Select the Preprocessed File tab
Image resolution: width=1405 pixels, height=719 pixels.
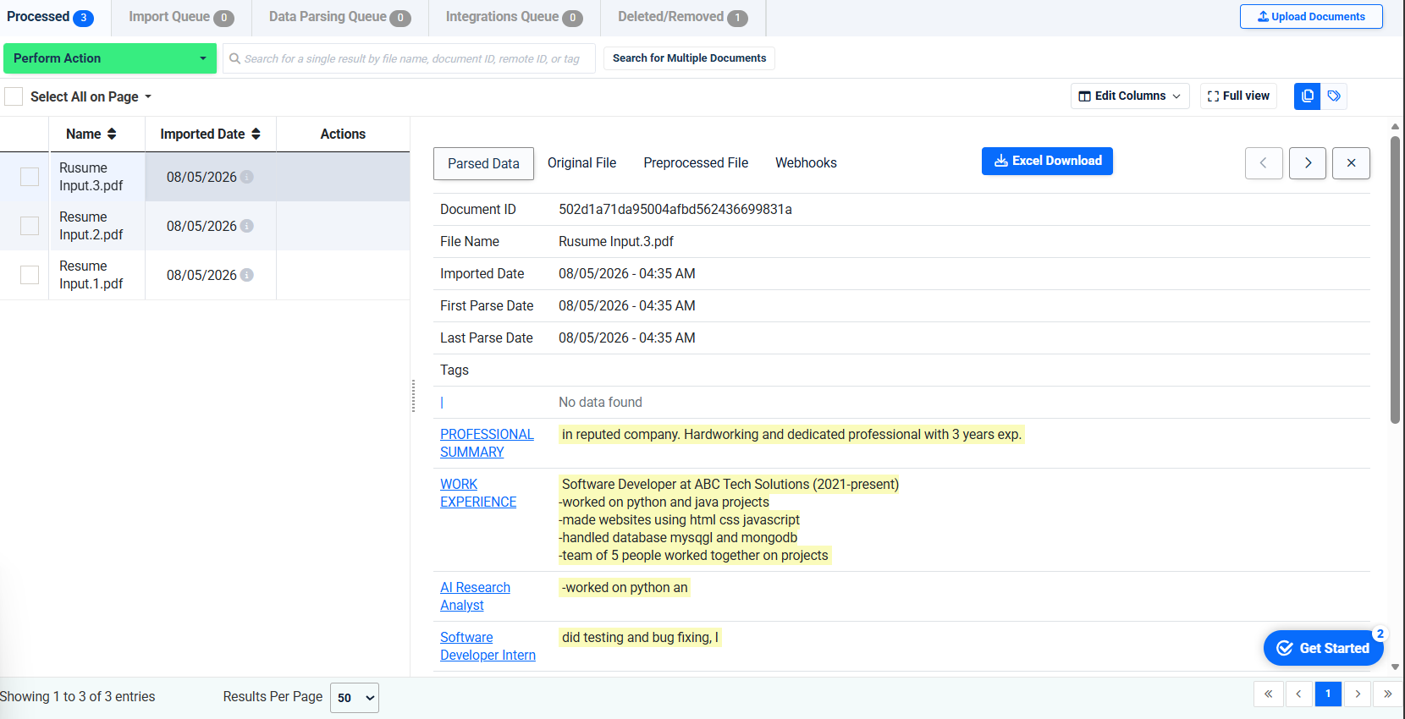696,163
